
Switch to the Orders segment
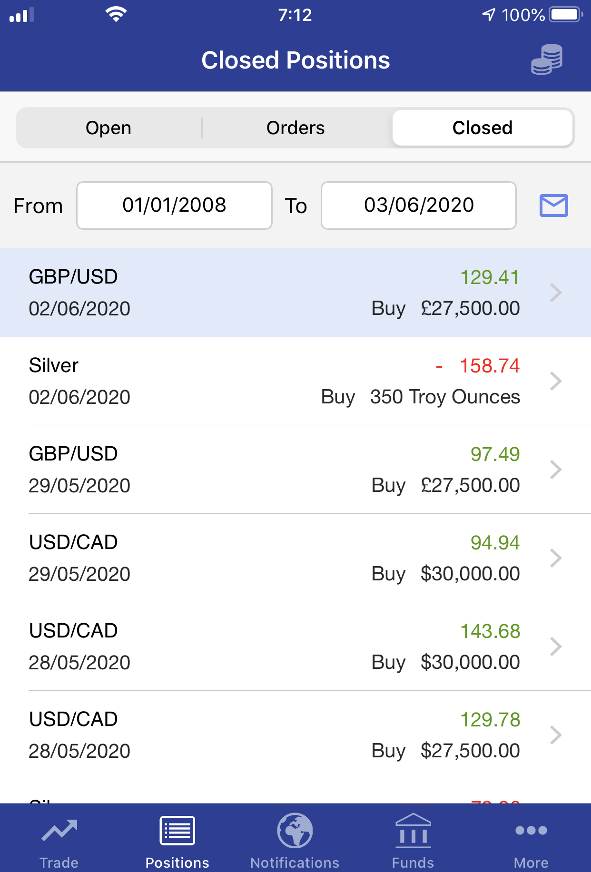click(x=295, y=128)
